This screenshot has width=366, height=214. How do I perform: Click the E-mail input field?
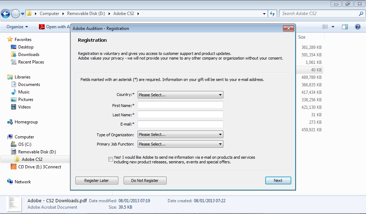(x=180, y=124)
